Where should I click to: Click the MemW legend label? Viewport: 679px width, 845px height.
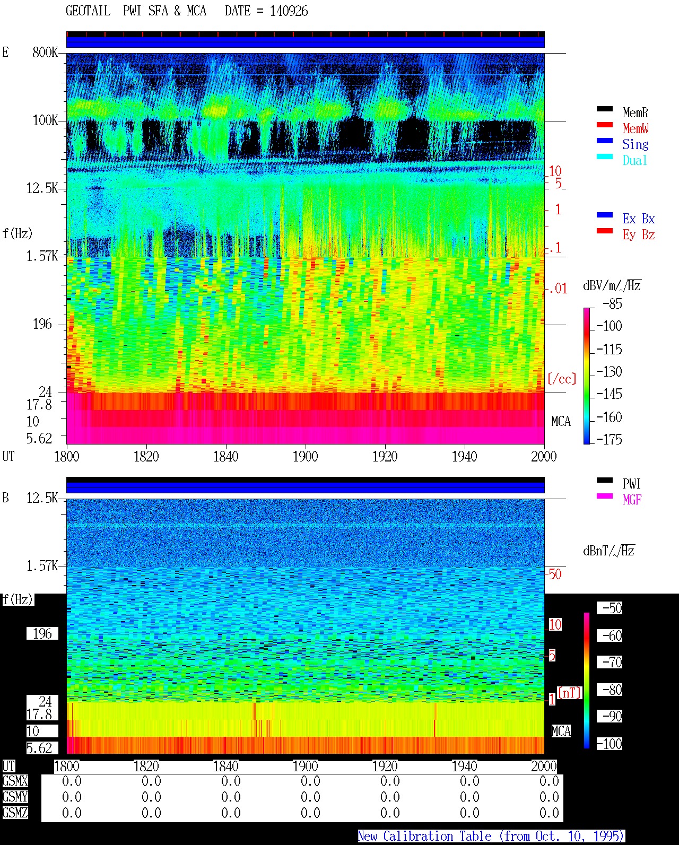point(636,128)
